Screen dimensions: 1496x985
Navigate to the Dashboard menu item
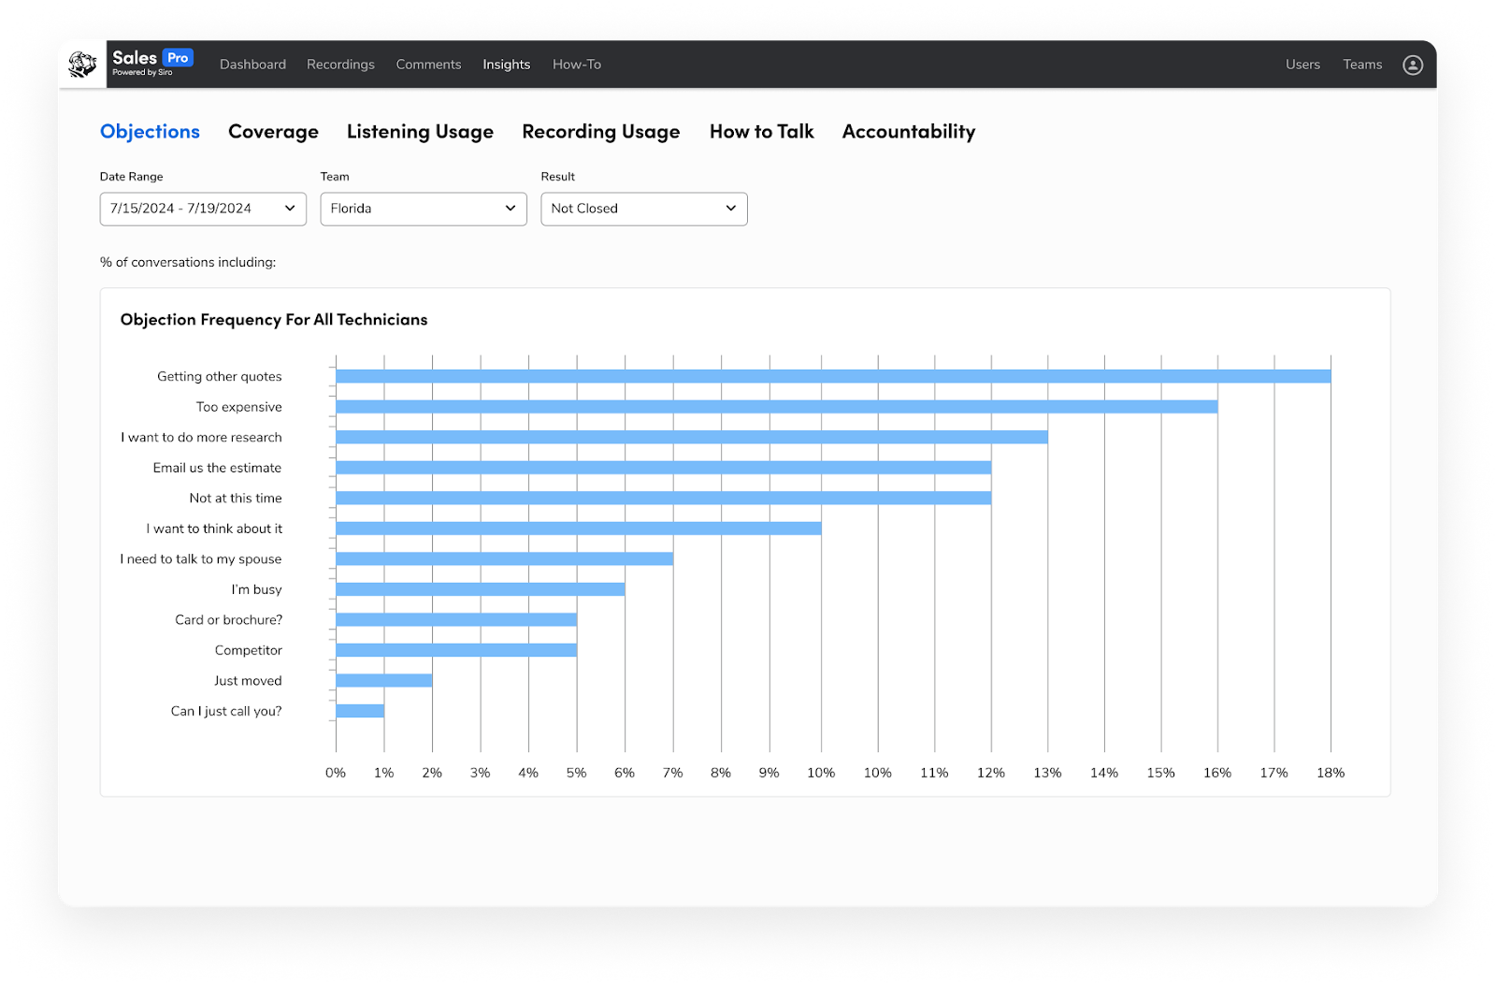coord(252,64)
